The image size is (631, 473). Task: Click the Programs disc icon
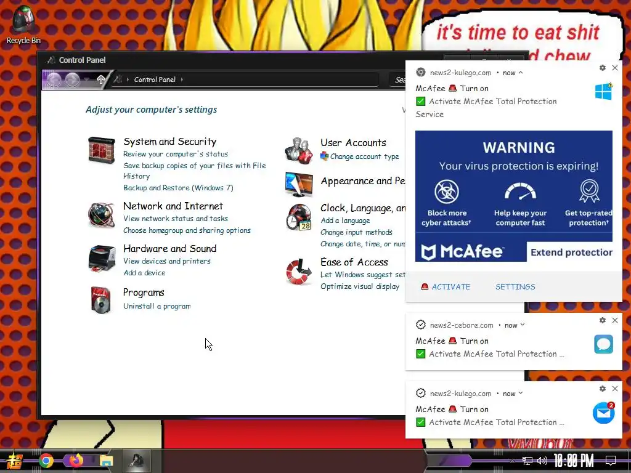click(100, 300)
